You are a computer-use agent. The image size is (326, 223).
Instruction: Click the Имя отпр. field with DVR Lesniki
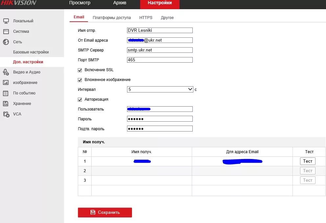[160, 30]
